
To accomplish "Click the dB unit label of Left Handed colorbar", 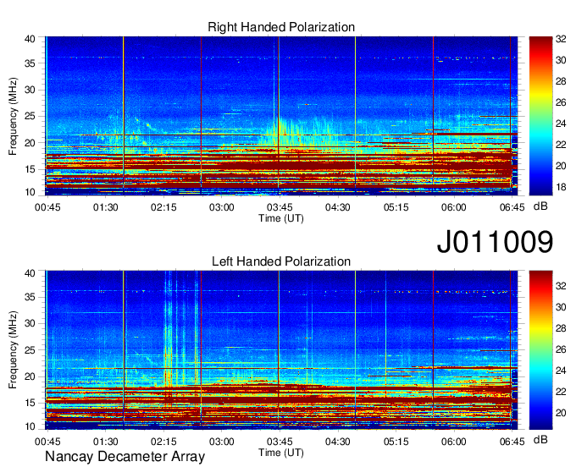I will 540,439.
